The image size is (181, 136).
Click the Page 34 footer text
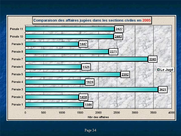pos(90,130)
